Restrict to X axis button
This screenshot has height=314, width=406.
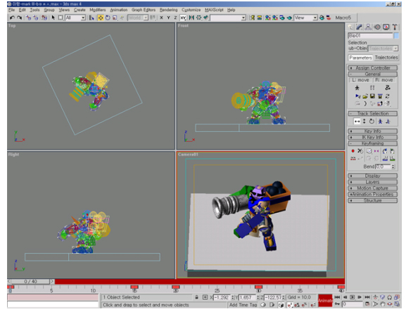161,18
